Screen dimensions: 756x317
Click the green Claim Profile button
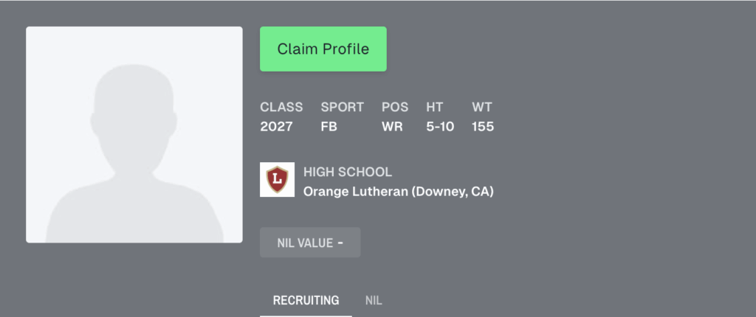tap(323, 49)
